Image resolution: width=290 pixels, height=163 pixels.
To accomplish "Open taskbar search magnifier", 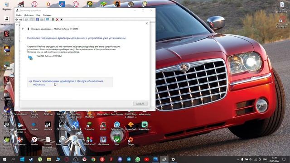I will click(13, 159).
